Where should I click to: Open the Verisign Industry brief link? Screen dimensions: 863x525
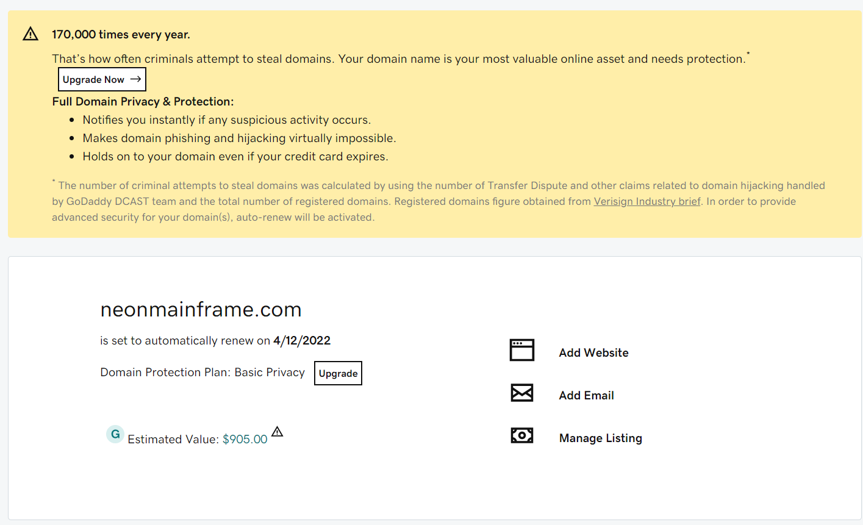coord(647,201)
